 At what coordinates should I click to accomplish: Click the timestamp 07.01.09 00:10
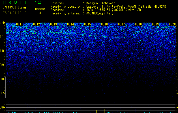[x=14, y=13]
